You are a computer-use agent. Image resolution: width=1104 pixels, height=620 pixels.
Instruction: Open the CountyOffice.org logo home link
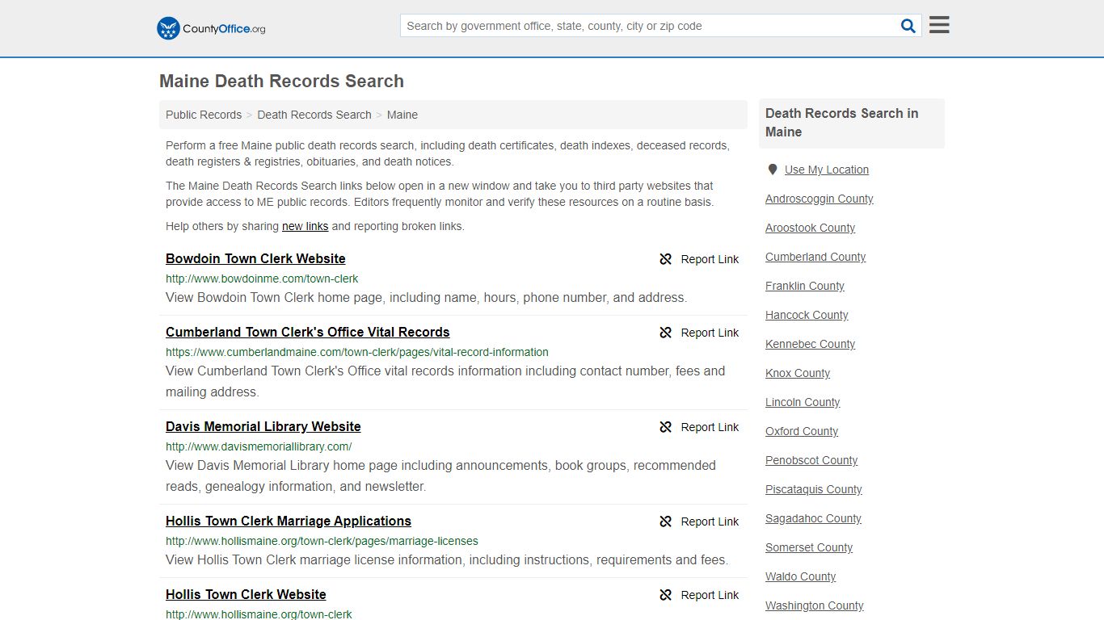pos(211,28)
